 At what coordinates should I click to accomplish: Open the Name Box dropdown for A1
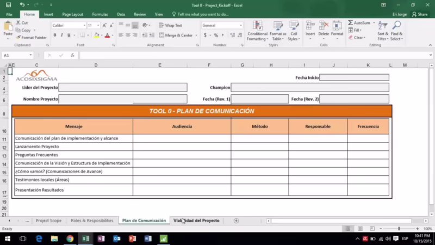(30, 56)
